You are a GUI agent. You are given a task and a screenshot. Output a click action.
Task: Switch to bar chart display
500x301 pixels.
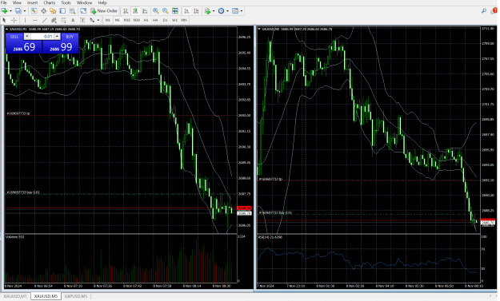pyautogui.click(x=126, y=11)
